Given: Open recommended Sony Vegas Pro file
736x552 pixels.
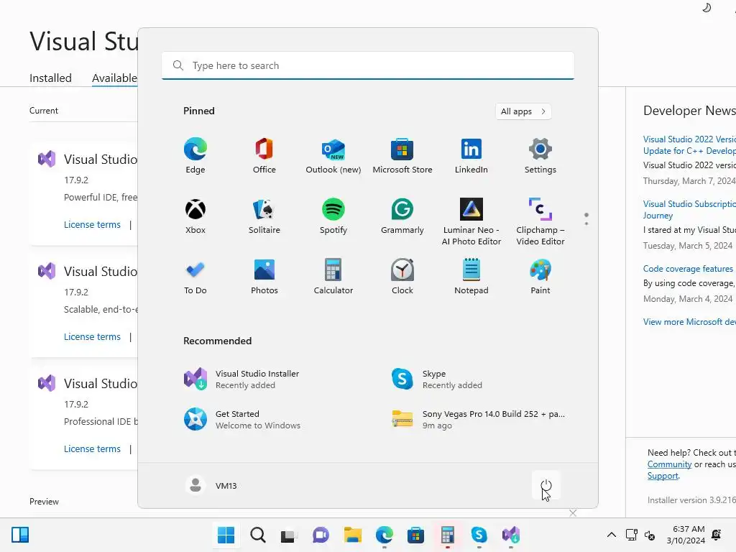Looking at the screenshot, I should coord(479,420).
